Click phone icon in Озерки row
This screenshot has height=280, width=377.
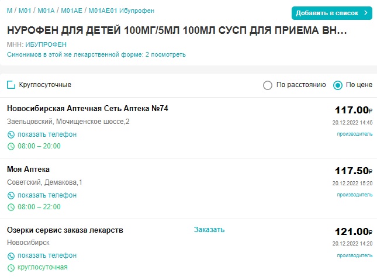pos(11,256)
